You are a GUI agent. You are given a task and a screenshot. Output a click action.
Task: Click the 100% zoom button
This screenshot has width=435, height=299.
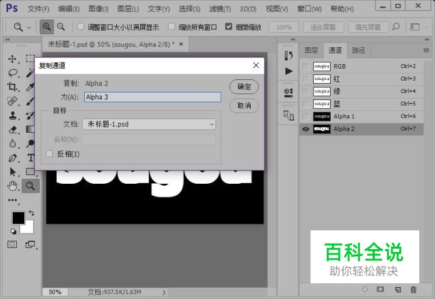pyautogui.click(x=284, y=27)
